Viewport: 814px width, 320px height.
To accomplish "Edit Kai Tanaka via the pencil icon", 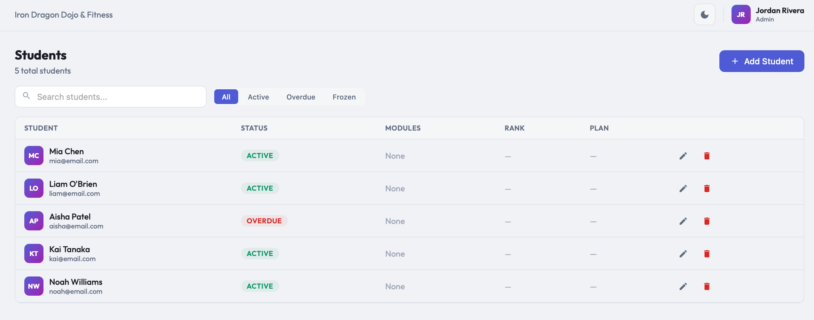I will (683, 254).
